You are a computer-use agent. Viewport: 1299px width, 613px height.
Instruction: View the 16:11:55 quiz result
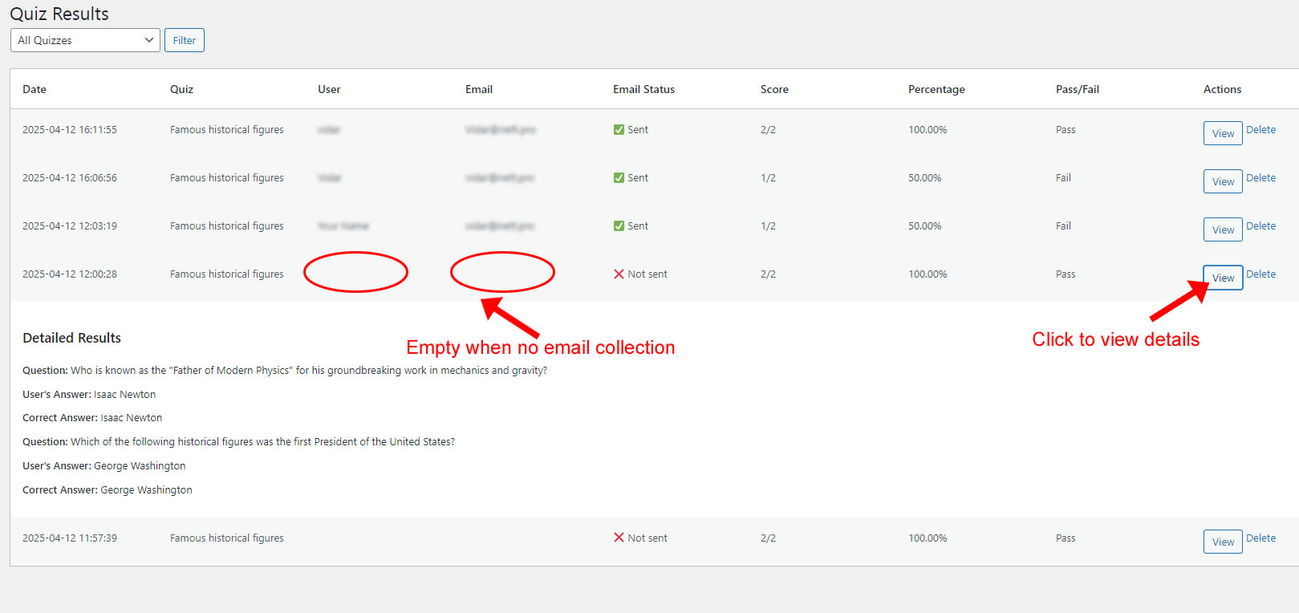point(1223,133)
